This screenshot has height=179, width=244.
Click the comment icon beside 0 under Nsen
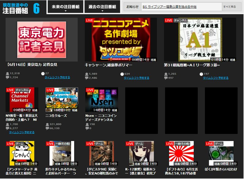[x=87, y=128]
